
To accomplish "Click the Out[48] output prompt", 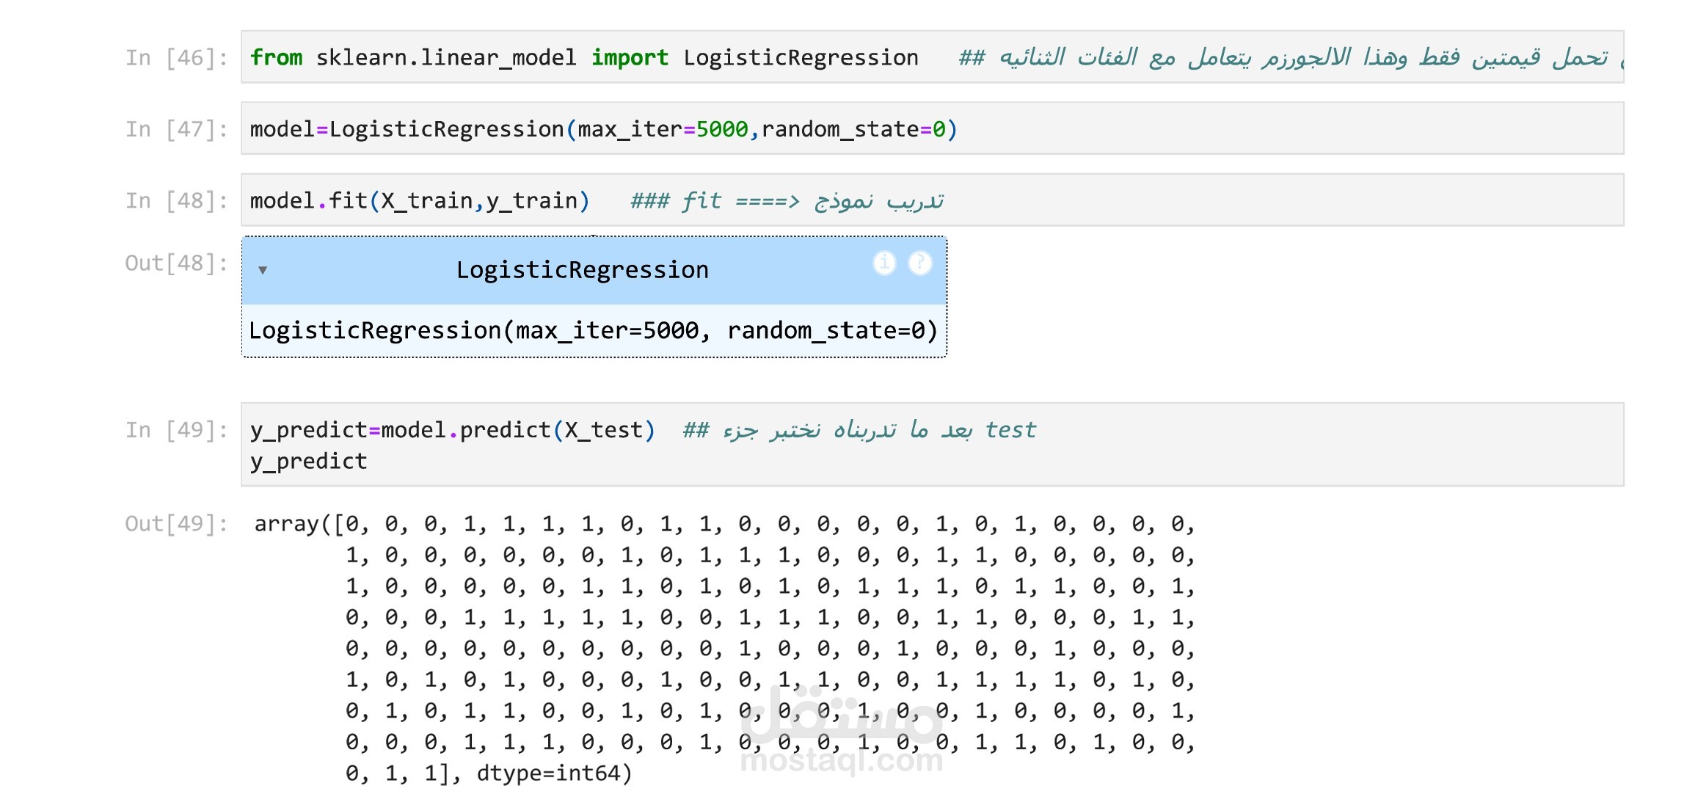I will (176, 263).
